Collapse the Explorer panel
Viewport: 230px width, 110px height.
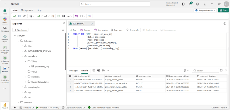[x=64, y=23]
